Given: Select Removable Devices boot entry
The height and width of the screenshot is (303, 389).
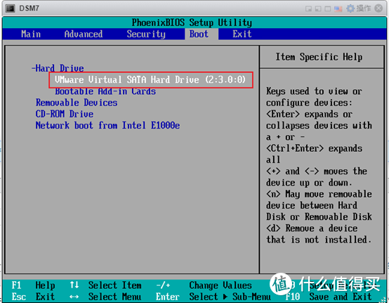Looking at the screenshot, I should coord(77,103).
